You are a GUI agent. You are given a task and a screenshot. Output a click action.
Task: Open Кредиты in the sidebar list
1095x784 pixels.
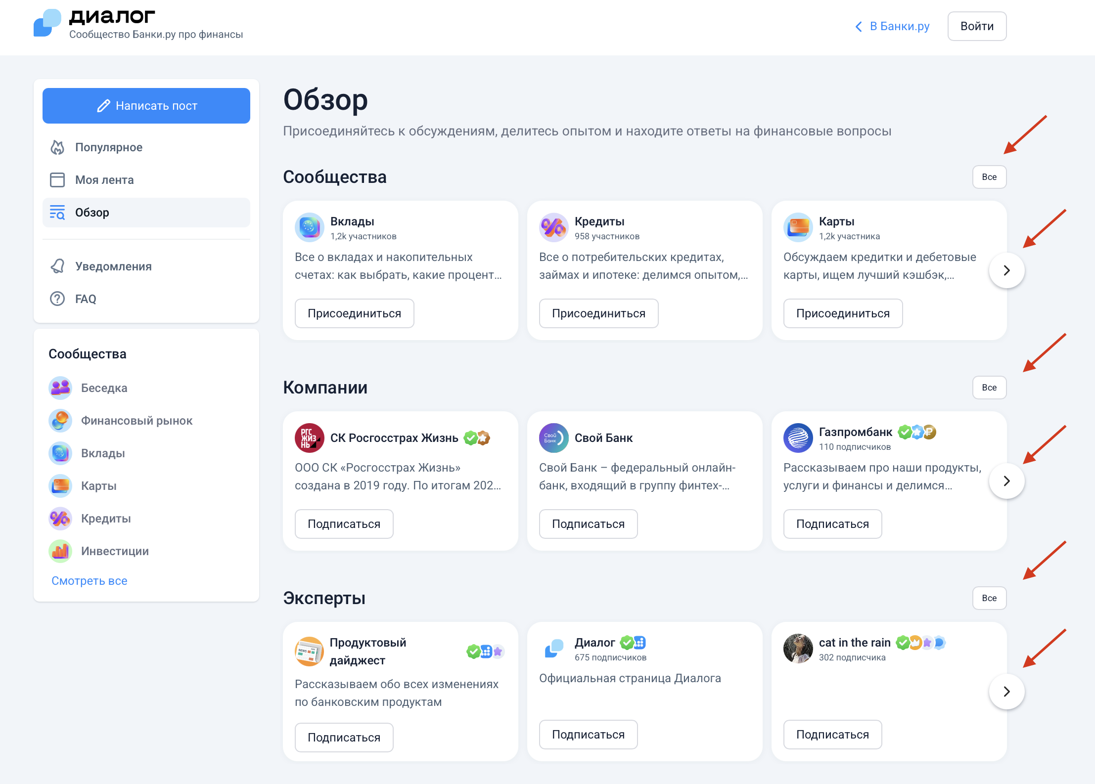tap(106, 519)
